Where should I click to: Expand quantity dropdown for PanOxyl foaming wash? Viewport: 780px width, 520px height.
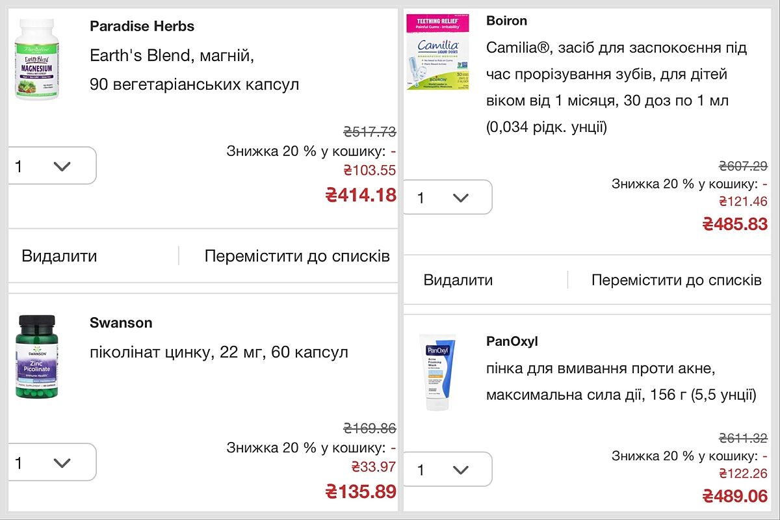(447, 469)
